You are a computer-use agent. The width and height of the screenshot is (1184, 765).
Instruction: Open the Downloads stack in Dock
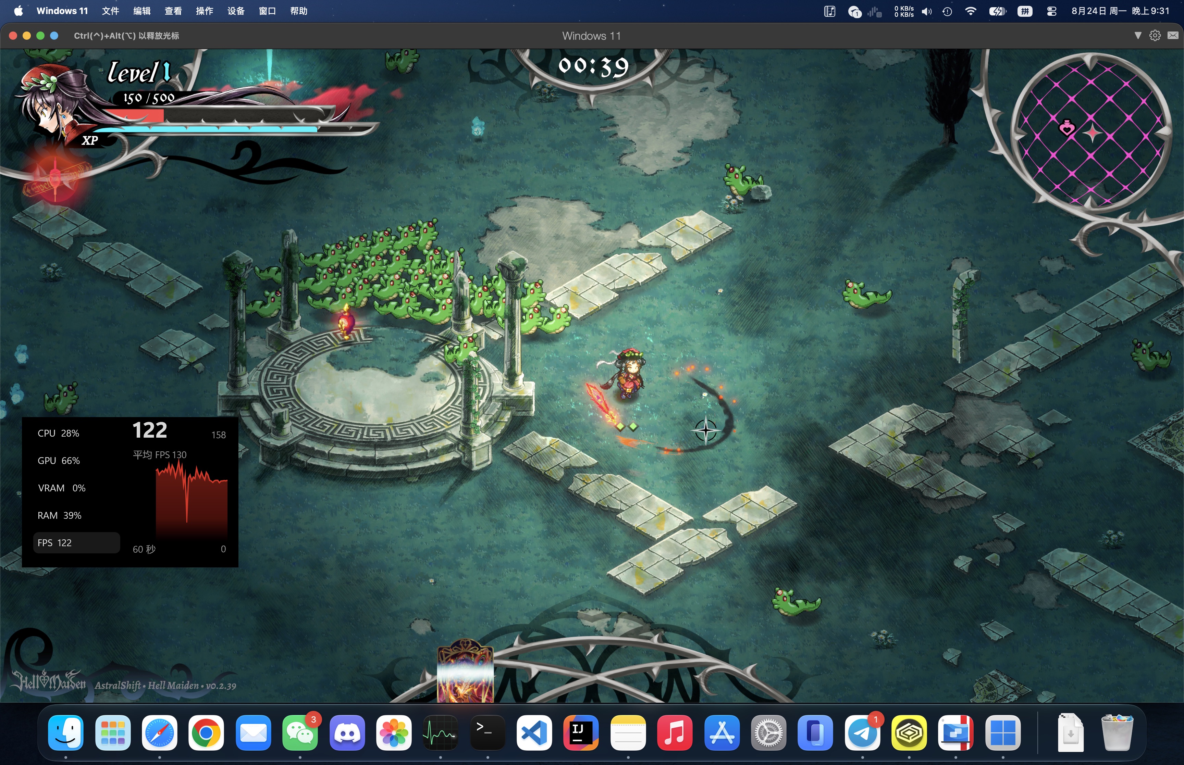point(1070,732)
